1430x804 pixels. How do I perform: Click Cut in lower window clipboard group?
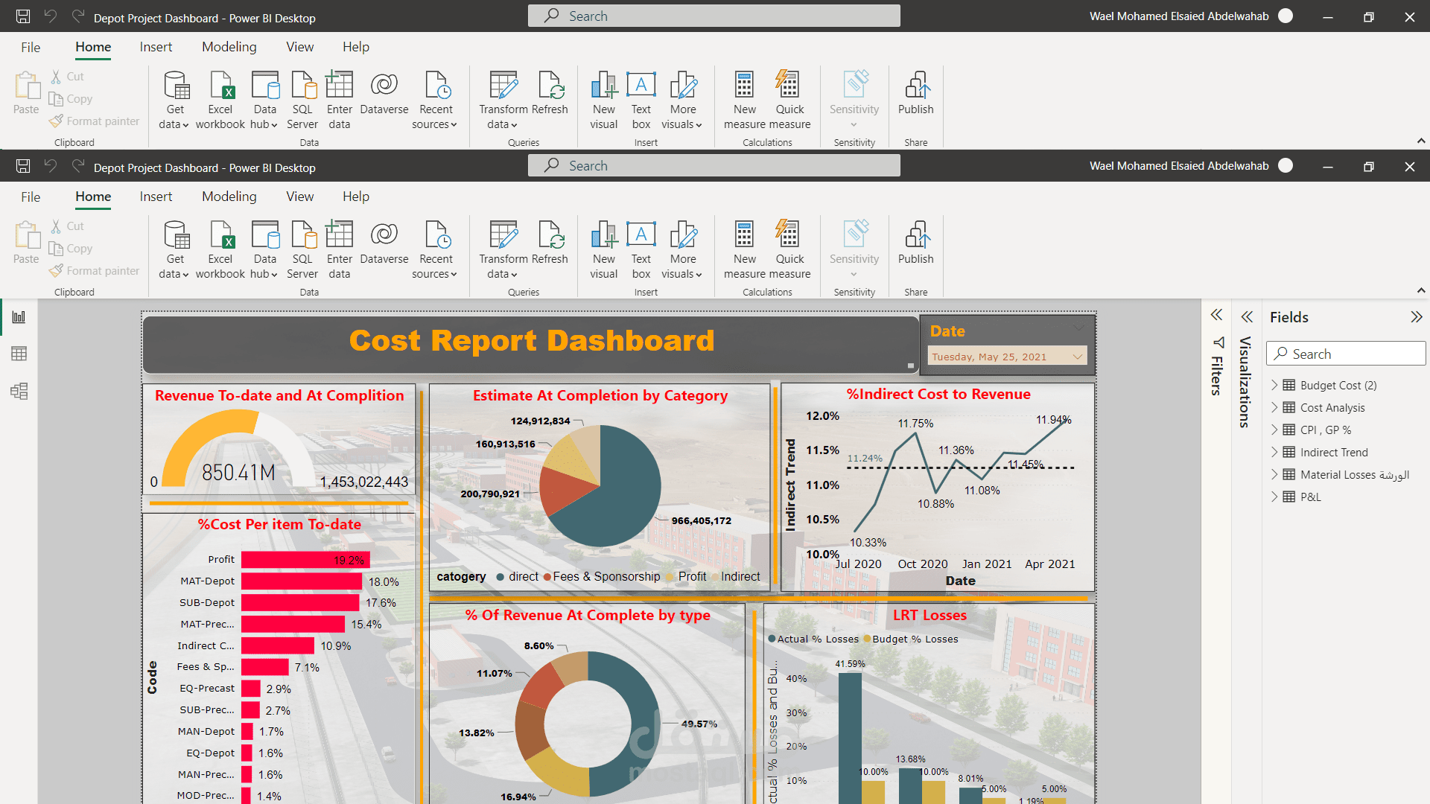tap(67, 226)
